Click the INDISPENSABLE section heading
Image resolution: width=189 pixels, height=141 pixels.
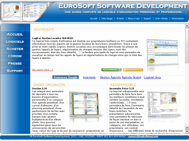click(x=123, y=85)
